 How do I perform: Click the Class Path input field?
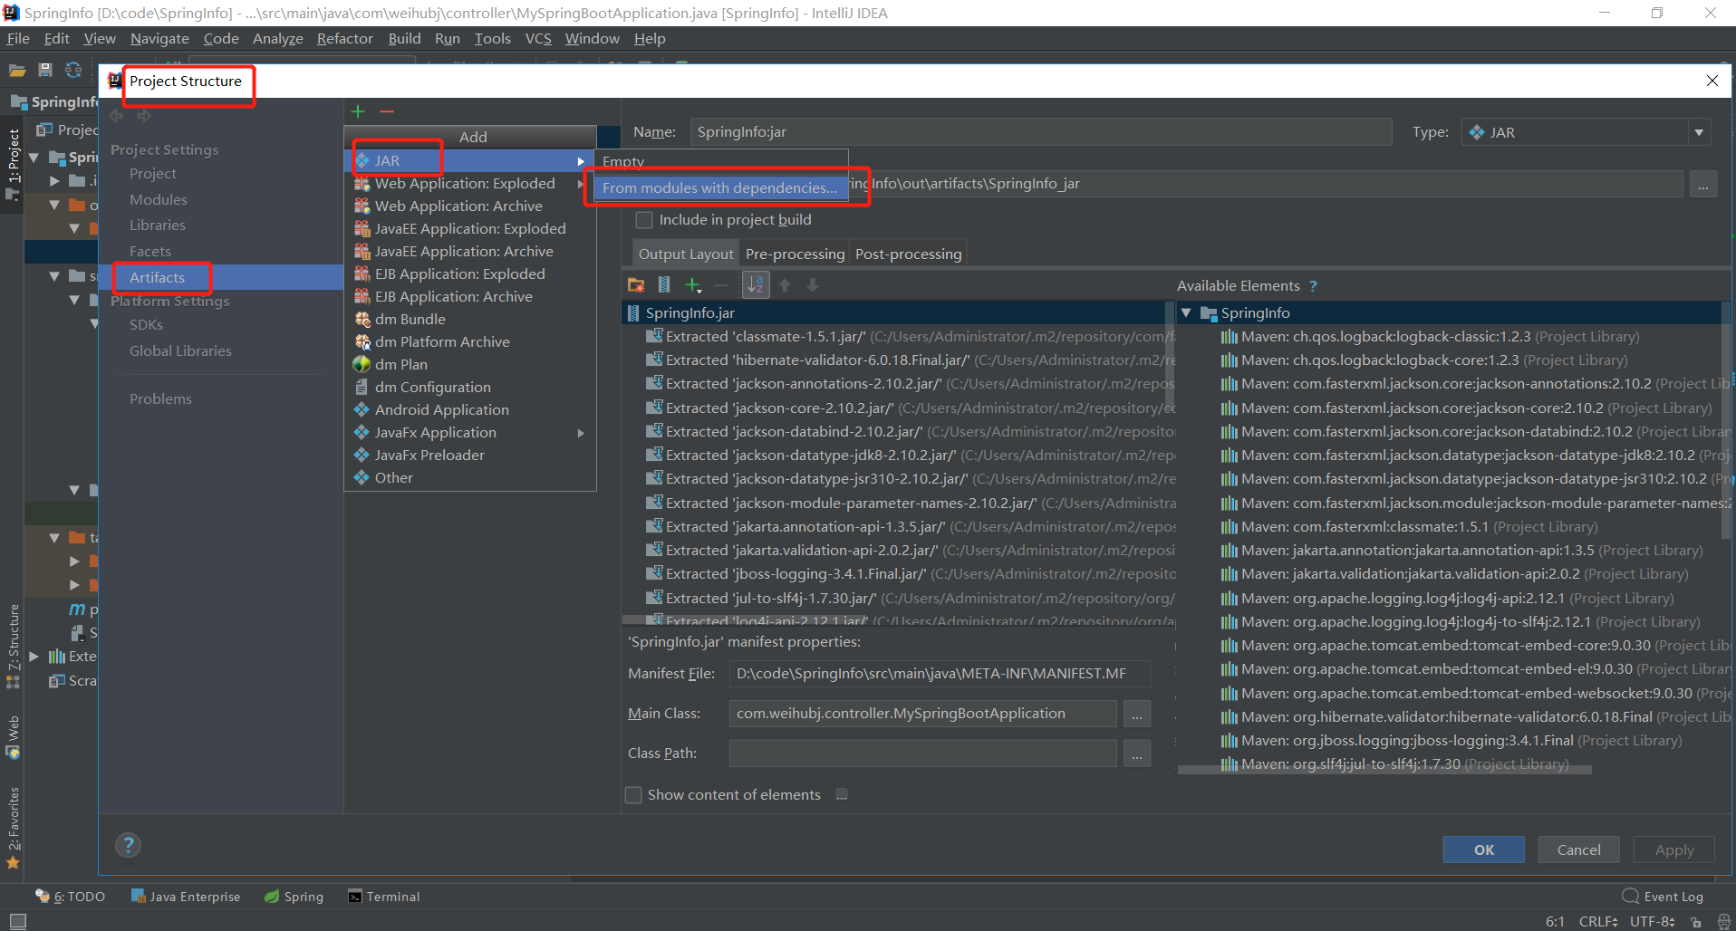point(923,753)
